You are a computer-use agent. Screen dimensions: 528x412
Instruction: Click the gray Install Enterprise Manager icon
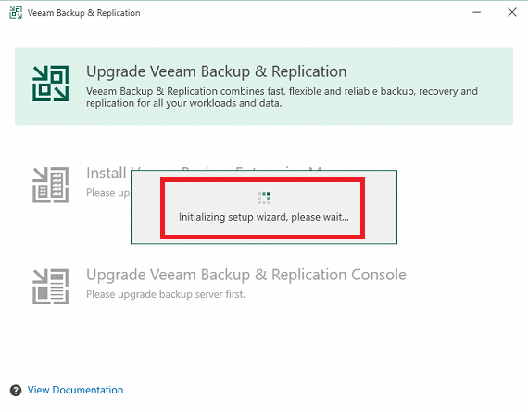click(51, 185)
